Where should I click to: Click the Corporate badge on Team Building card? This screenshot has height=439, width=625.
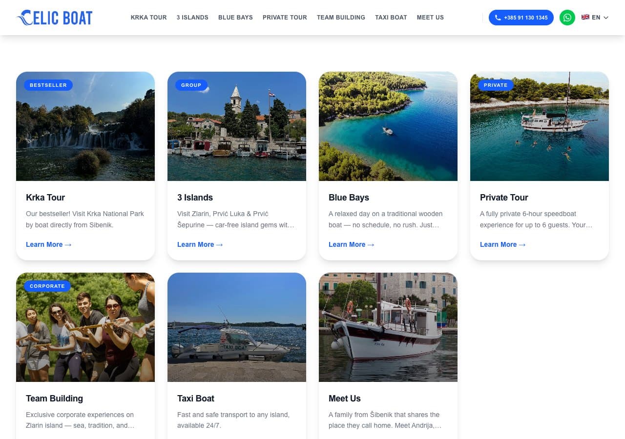click(47, 286)
